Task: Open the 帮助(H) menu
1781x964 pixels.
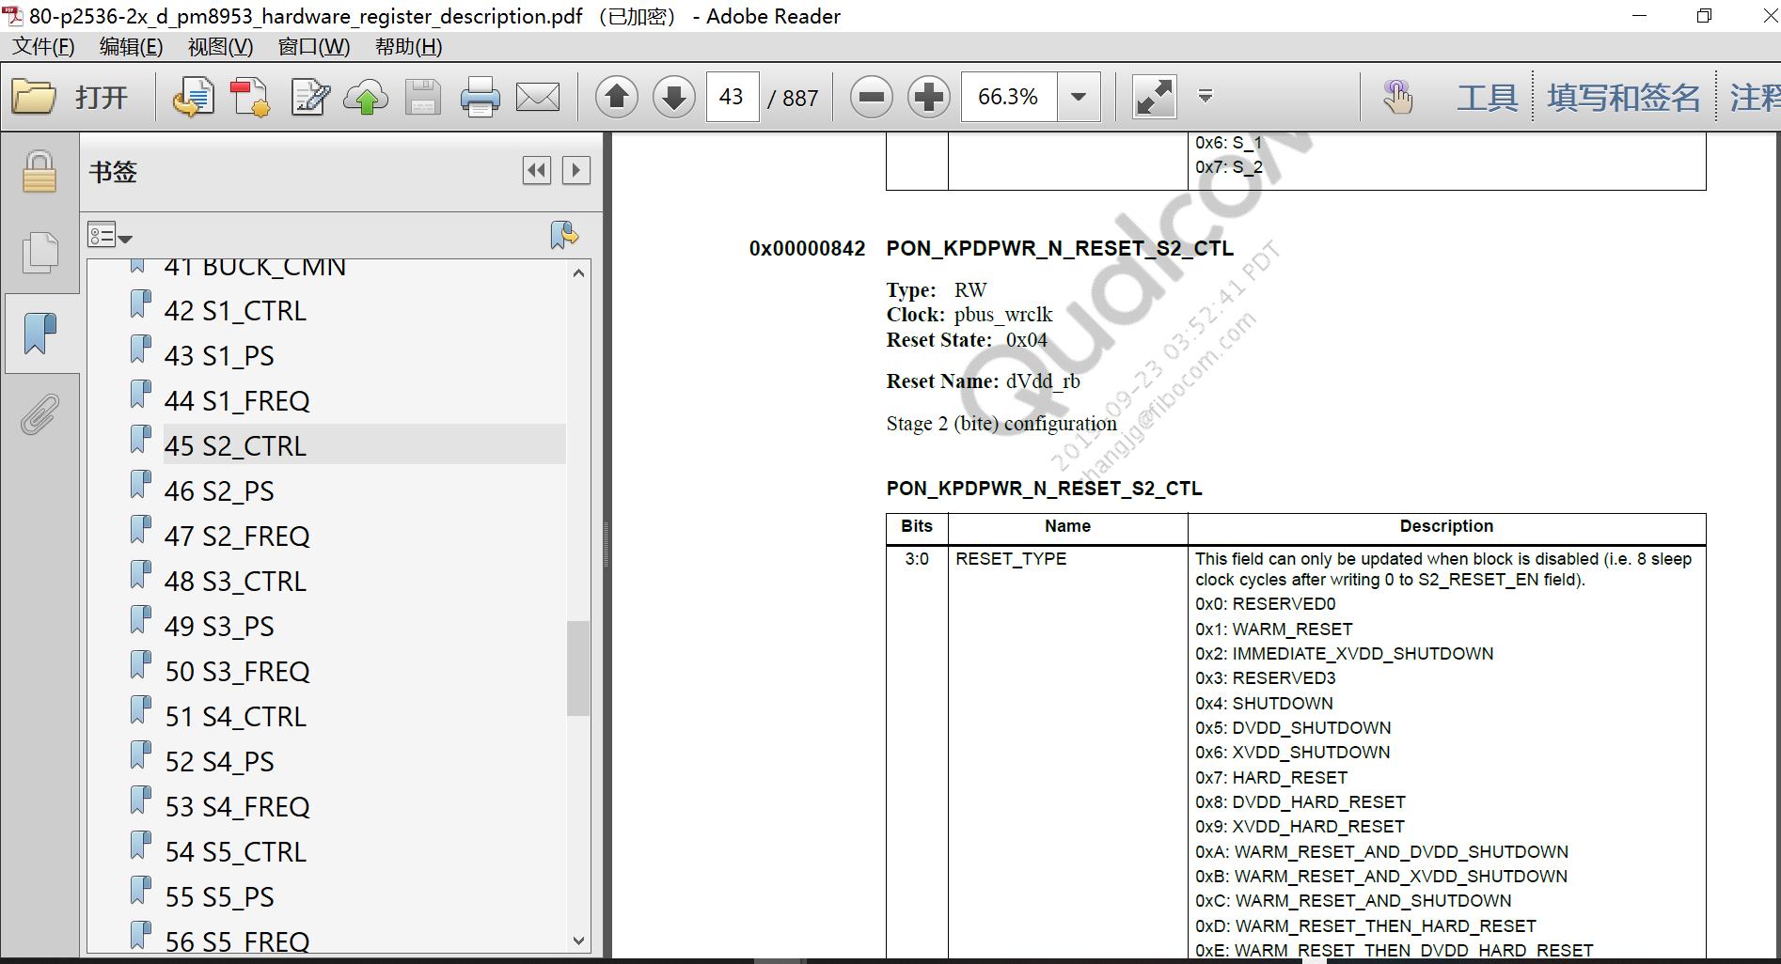Action: [408, 47]
